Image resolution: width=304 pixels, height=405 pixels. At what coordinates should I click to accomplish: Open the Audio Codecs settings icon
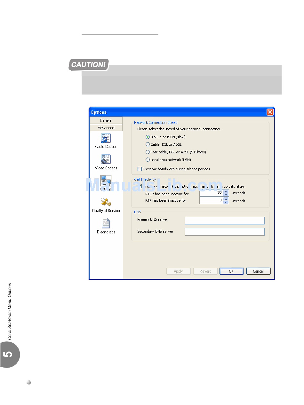(x=106, y=138)
